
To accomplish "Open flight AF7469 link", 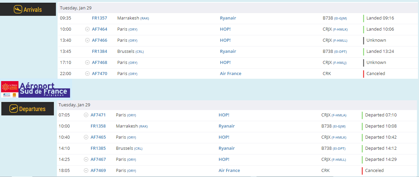I will click(x=98, y=171).
